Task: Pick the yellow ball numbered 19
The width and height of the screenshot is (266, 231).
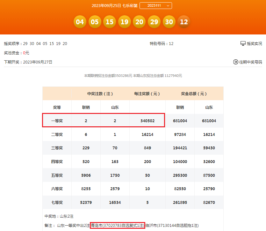Action: click(125, 22)
